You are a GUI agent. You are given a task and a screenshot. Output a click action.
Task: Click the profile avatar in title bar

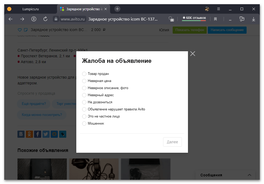207,9
